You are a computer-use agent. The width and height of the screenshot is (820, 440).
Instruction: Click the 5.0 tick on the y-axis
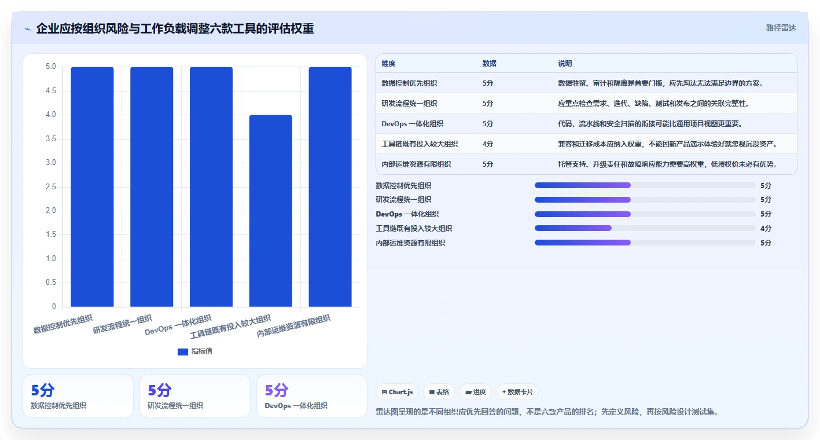(51, 67)
